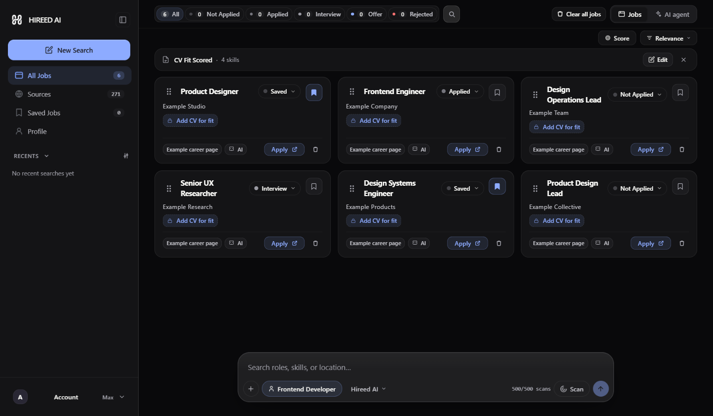Submit search with the arrow button
This screenshot has height=416, width=713.
click(x=601, y=389)
